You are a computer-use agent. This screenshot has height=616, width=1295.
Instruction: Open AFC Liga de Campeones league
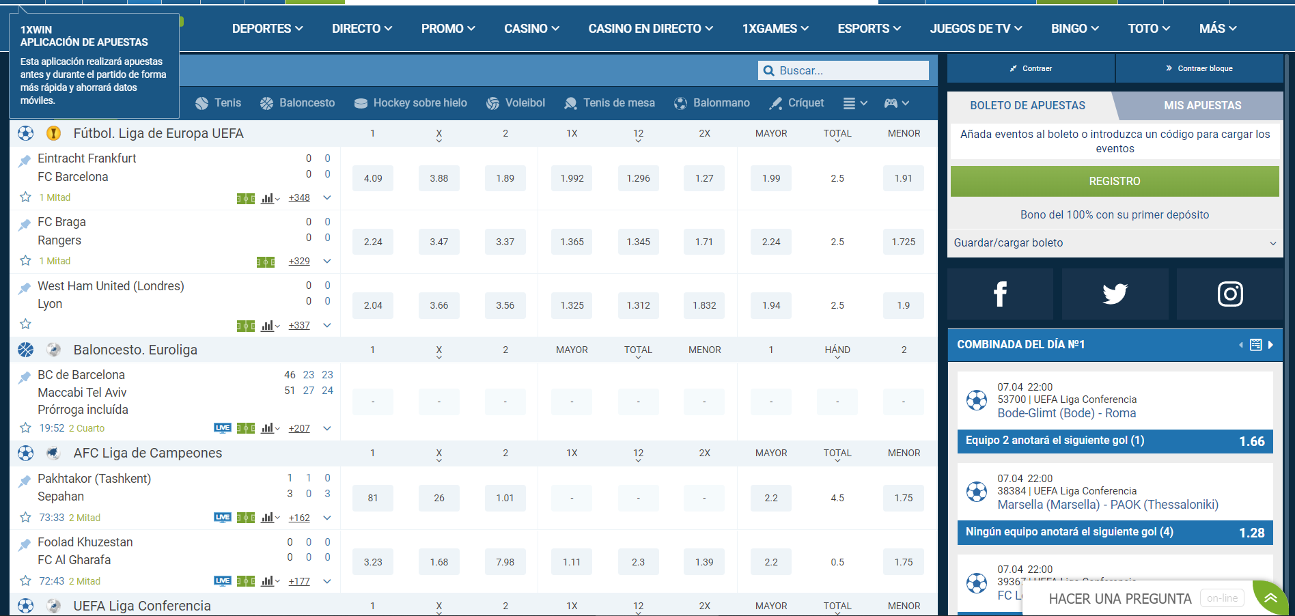click(148, 453)
